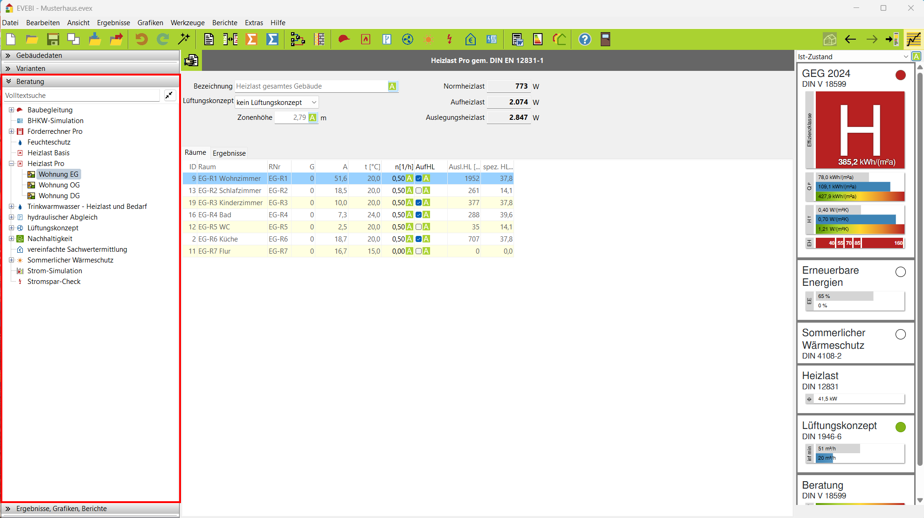Click the red hard hat Baubegleitung icon
Image resolution: width=924 pixels, height=518 pixels.
(344, 40)
